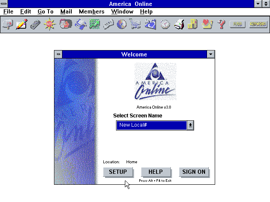
Task: Click the SIGN ON button
Action: click(x=194, y=172)
